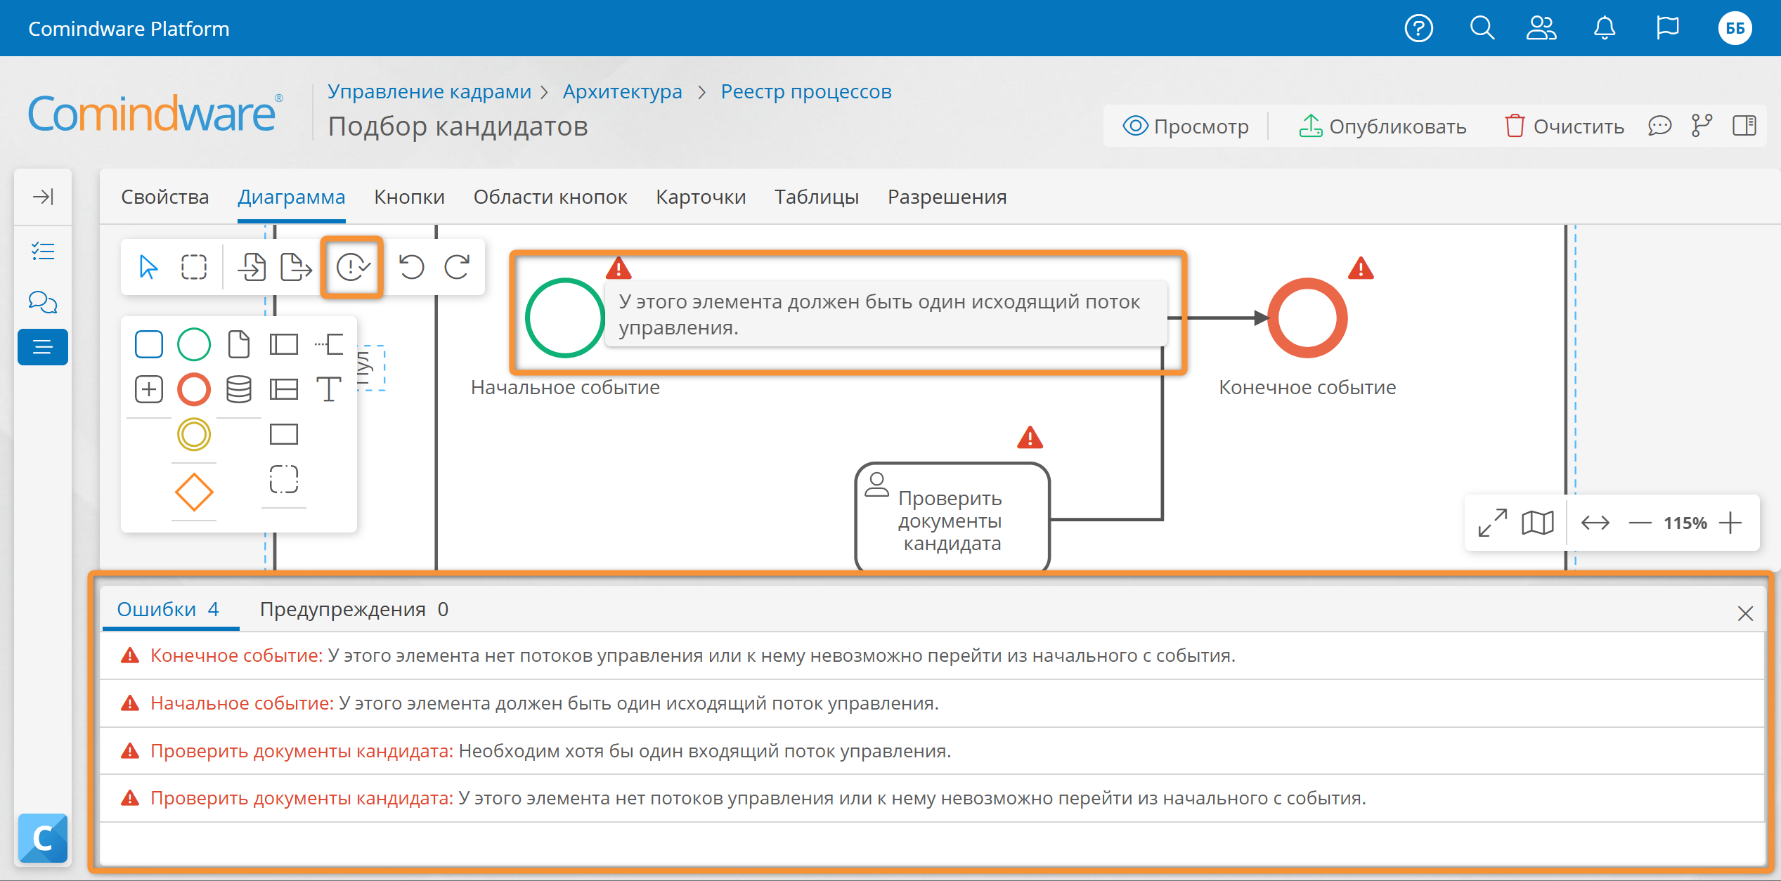Pick the text T shape

[329, 389]
